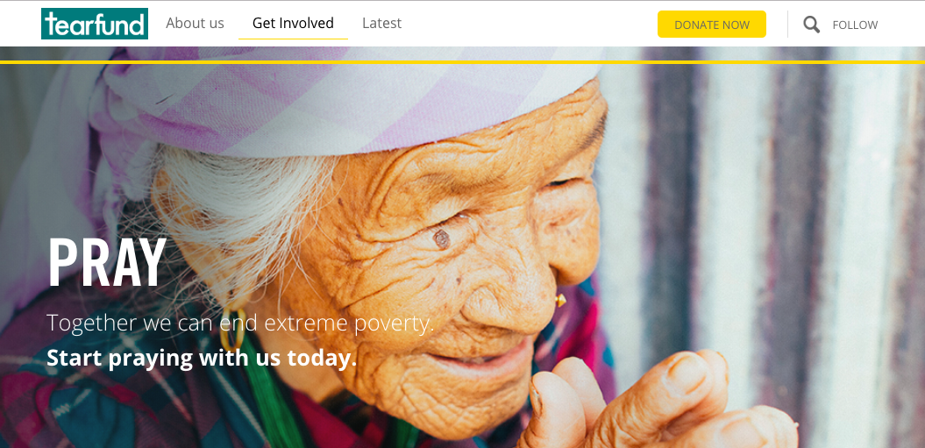This screenshot has height=448, width=925.
Task: Click the elderly woman's face in hero photo
Action: [x=448, y=260]
